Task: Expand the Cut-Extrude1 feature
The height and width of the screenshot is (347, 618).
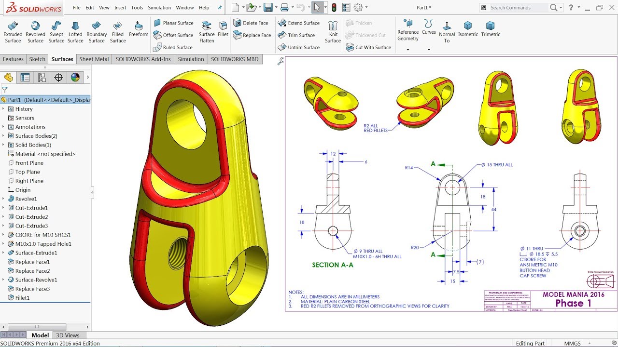Action: click(3, 208)
